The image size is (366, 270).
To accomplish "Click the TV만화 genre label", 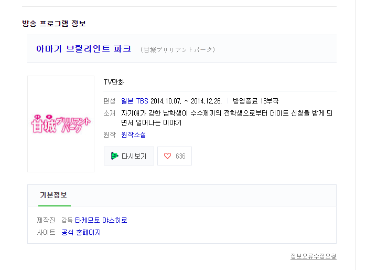I will (x=114, y=82).
